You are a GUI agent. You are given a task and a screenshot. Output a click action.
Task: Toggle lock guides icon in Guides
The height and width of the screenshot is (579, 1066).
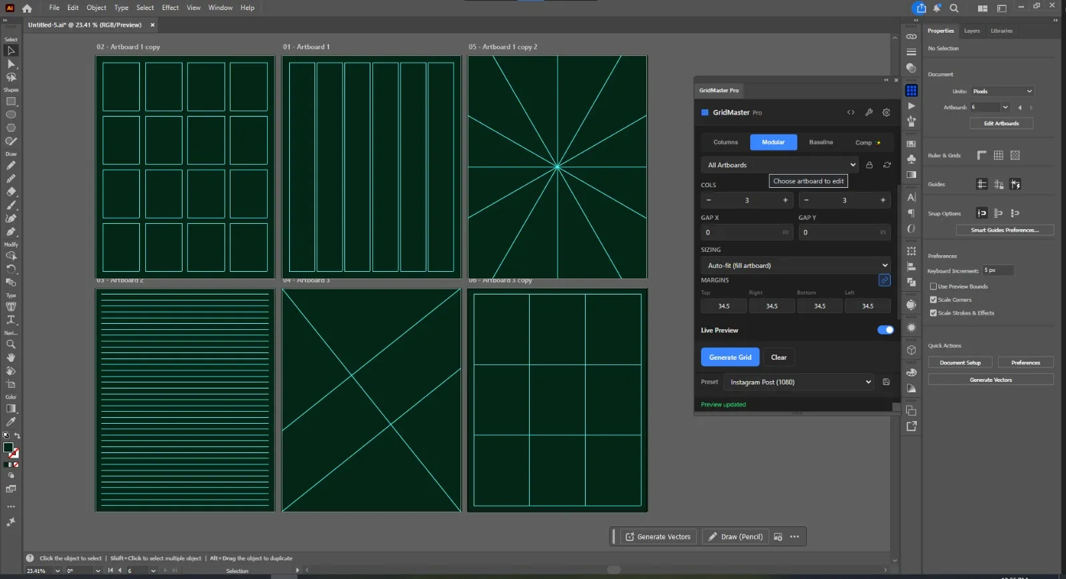[x=998, y=184]
